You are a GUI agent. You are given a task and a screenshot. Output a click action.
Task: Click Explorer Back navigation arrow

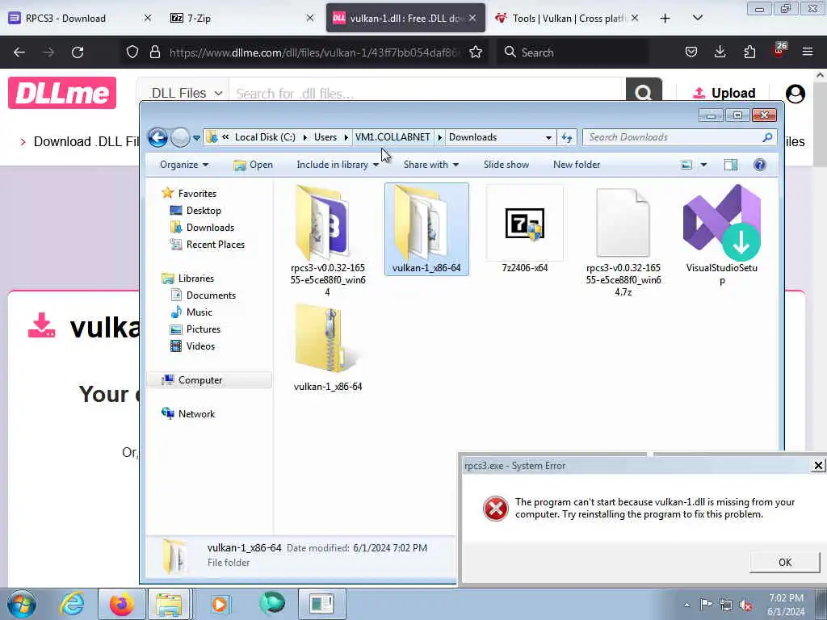157,137
